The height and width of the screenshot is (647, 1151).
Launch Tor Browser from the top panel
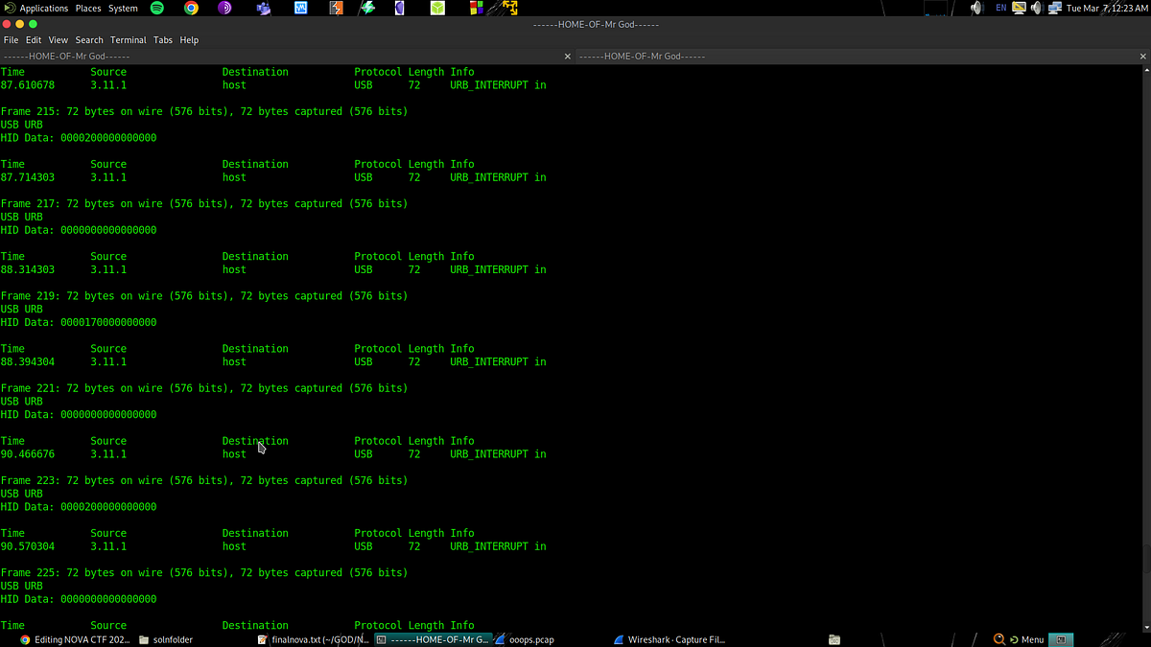(223, 8)
